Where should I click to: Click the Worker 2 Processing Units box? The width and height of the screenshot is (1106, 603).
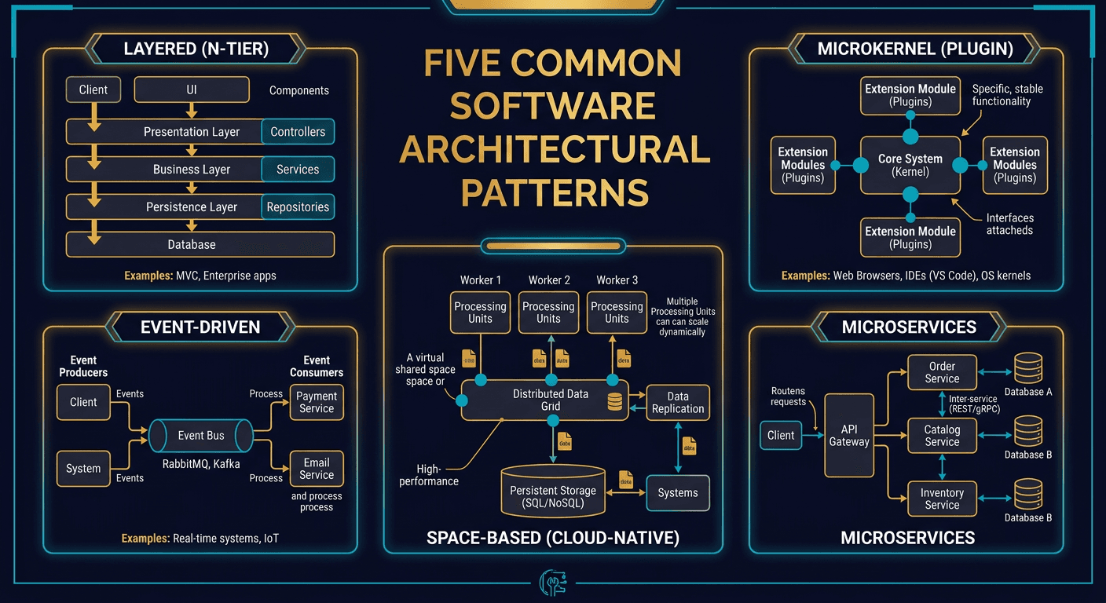pyautogui.click(x=548, y=312)
